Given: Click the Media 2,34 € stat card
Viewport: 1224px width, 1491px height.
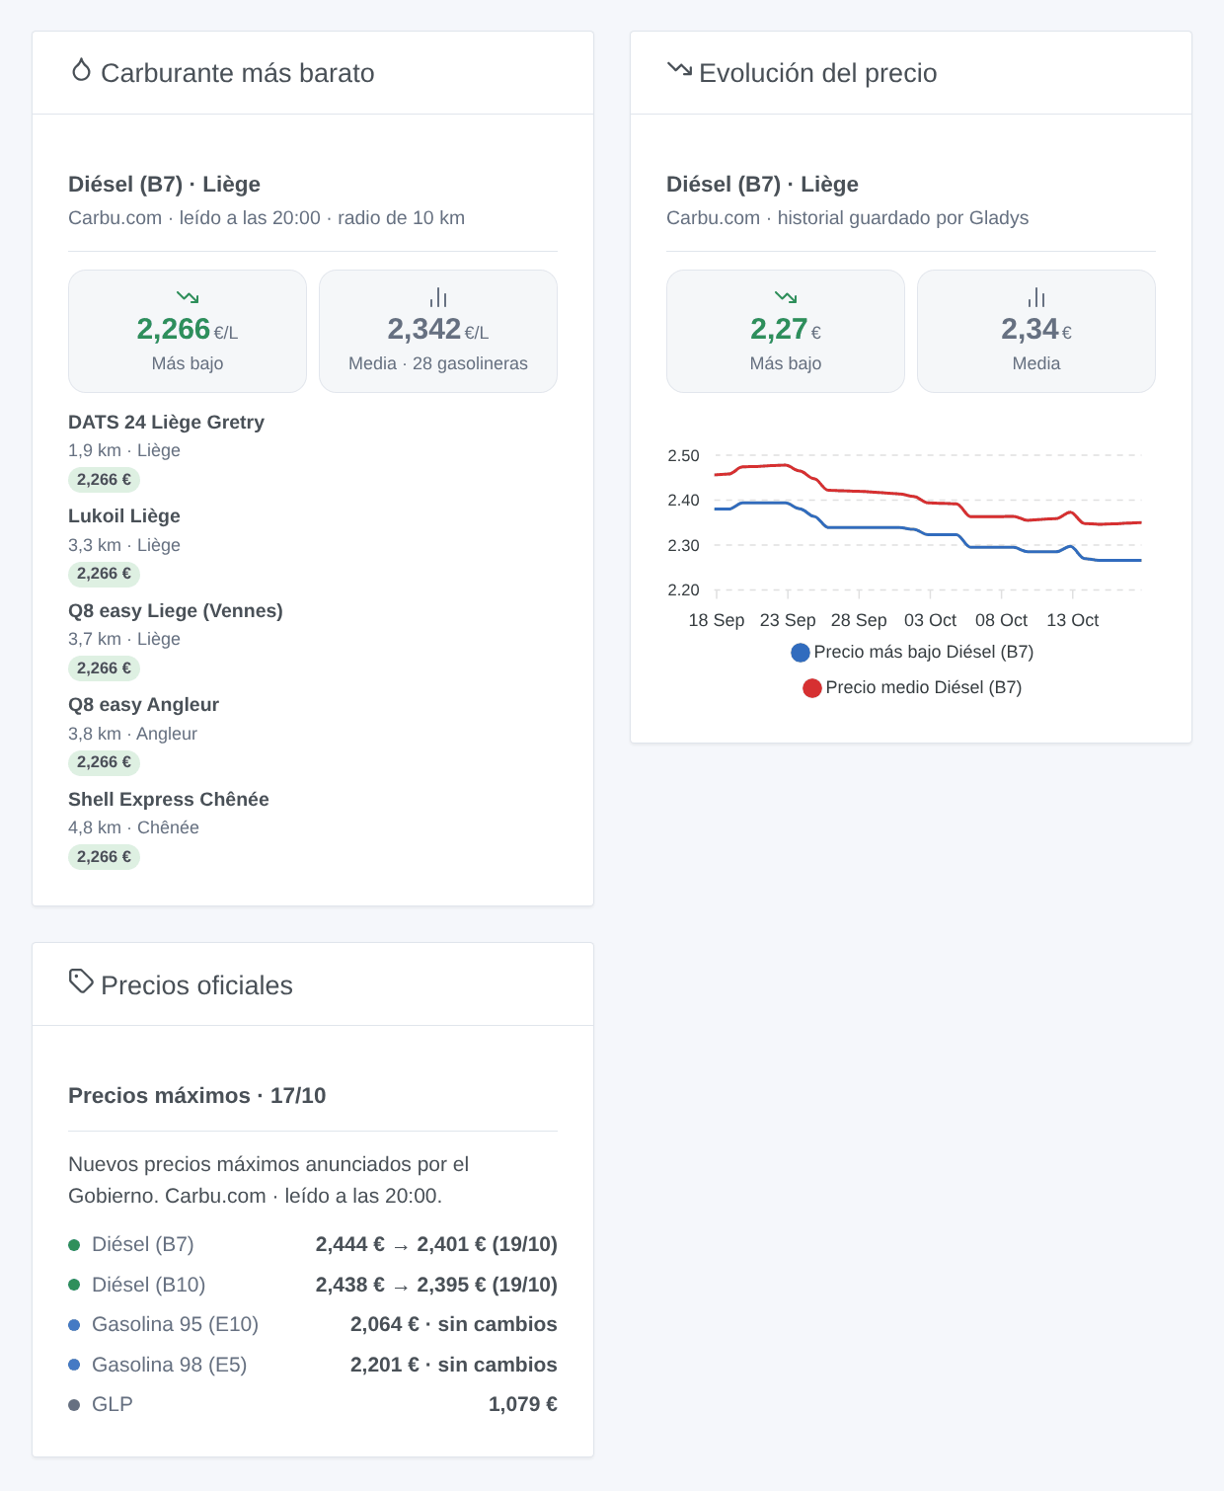Looking at the screenshot, I should click(x=1036, y=331).
